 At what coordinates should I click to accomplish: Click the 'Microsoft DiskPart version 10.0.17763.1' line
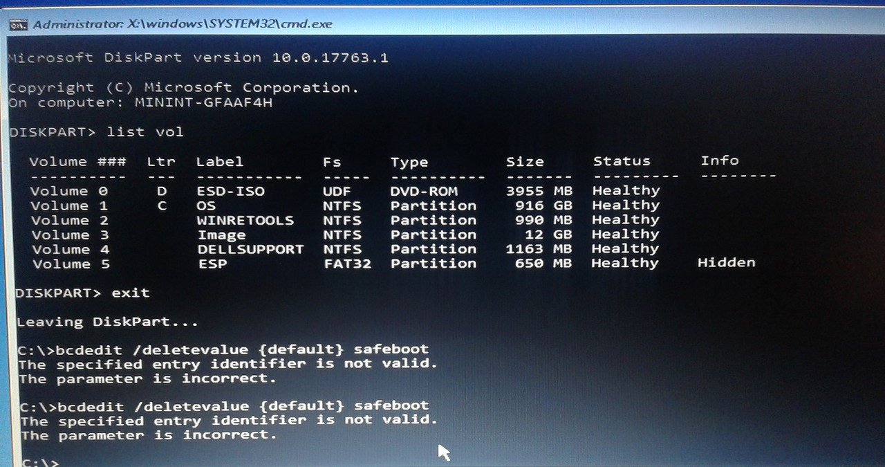click(198, 57)
